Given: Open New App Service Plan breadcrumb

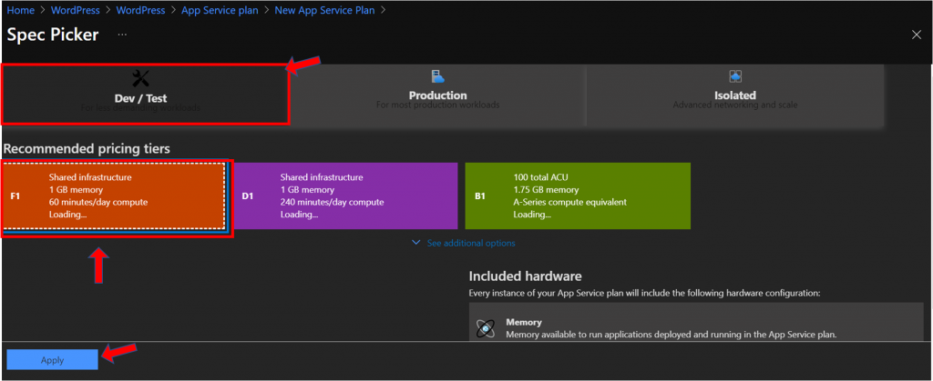Looking at the screenshot, I should coord(324,10).
